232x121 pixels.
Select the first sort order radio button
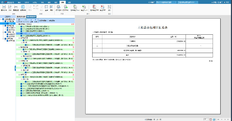click(x=39, y=20)
